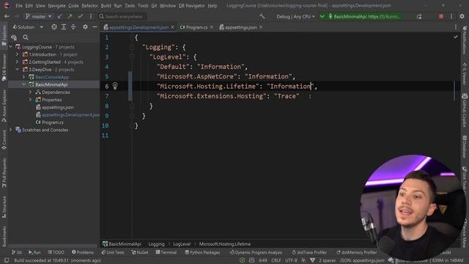Click the inspection checkmark in editor corner
Screen dimensions: 469x264
(x=456, y=37)
